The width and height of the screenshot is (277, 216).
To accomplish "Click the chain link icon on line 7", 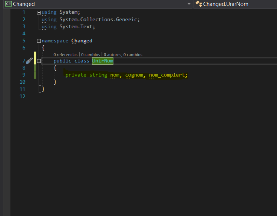I will [29, 61].
